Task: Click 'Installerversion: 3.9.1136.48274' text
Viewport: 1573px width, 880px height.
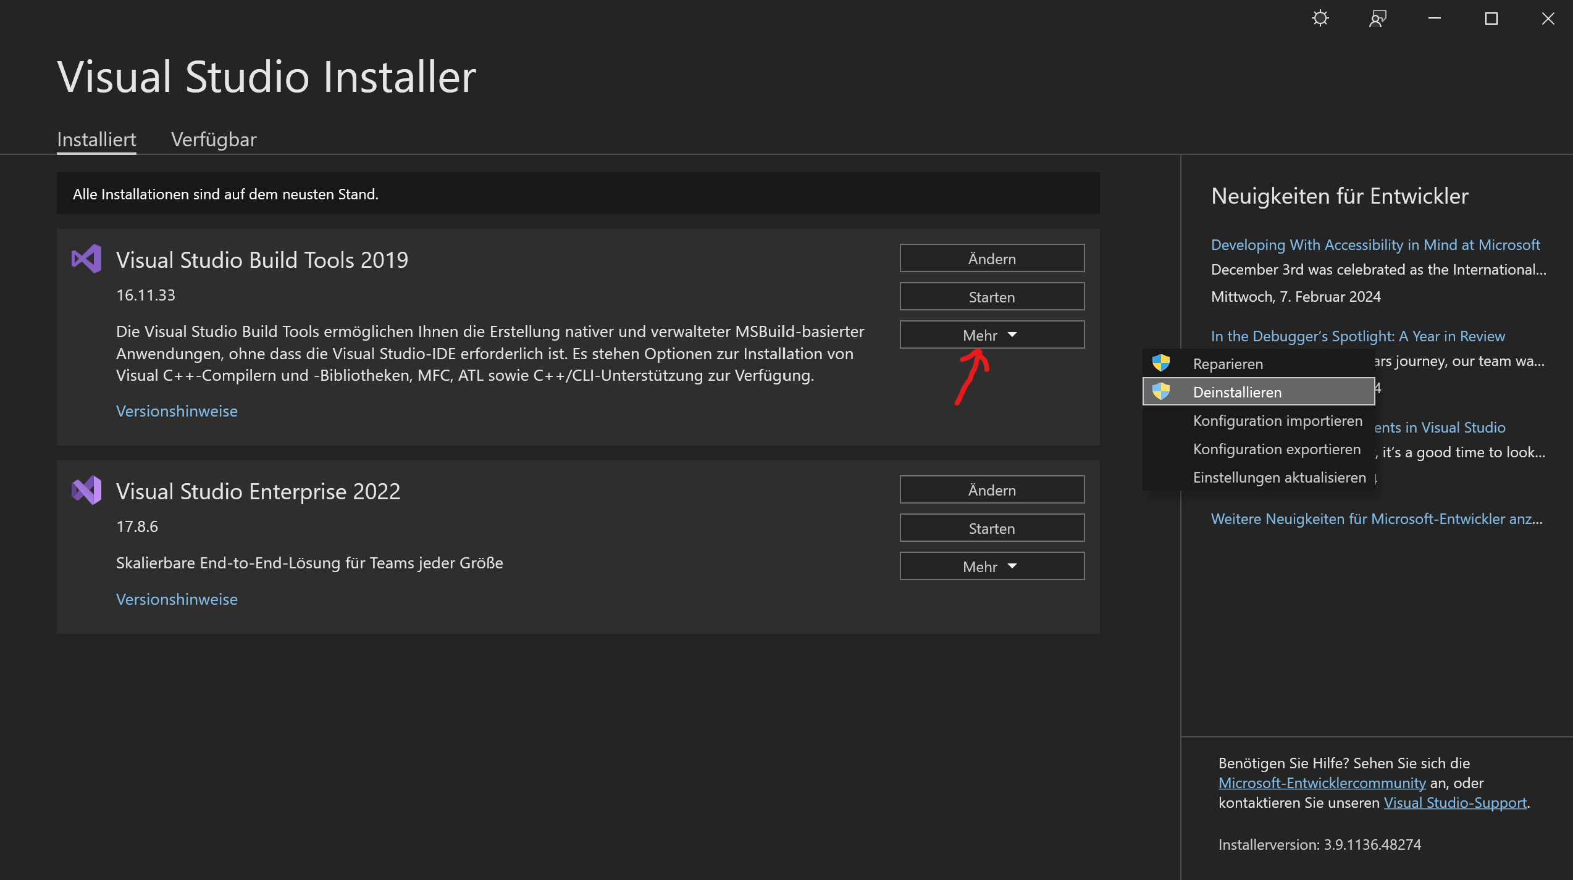Action: (1319, 845)
